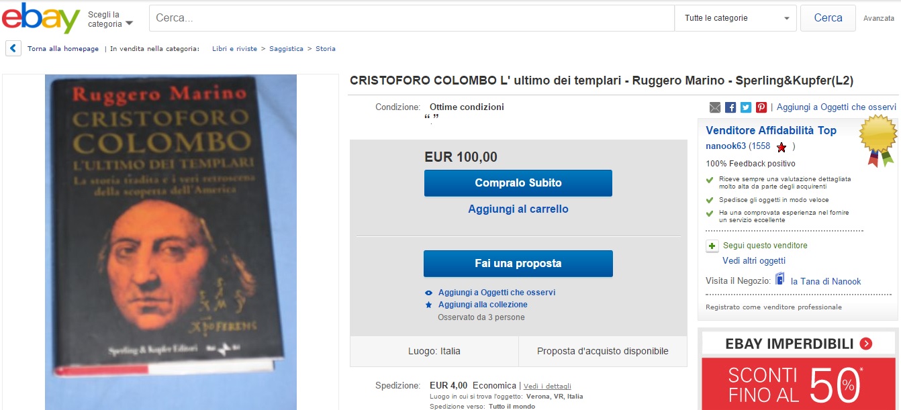Open the eBay Imperdibili sconti banner
901x410 pixels.
click(799, 369)
